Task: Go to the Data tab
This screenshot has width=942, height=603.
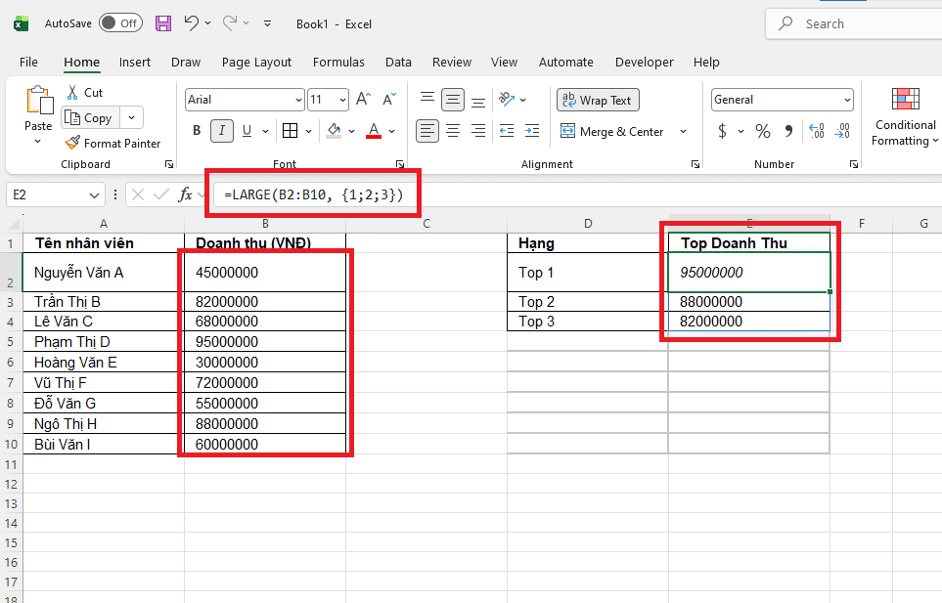Action: (398, 62)
